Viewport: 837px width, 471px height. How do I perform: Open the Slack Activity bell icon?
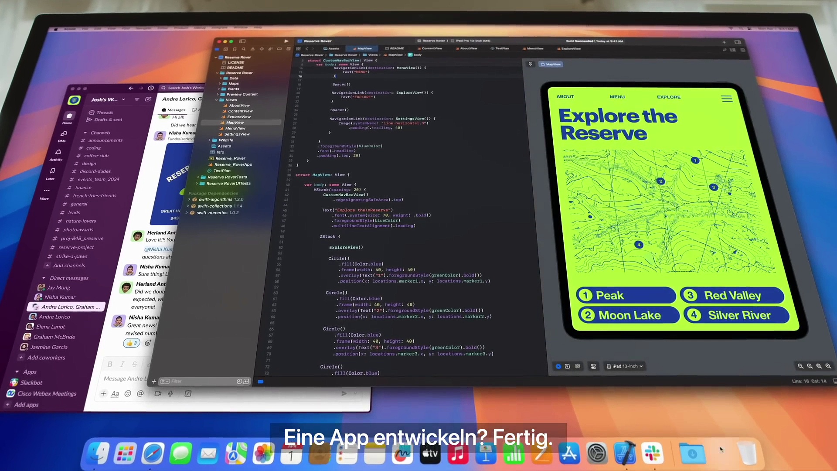(58, 152)
